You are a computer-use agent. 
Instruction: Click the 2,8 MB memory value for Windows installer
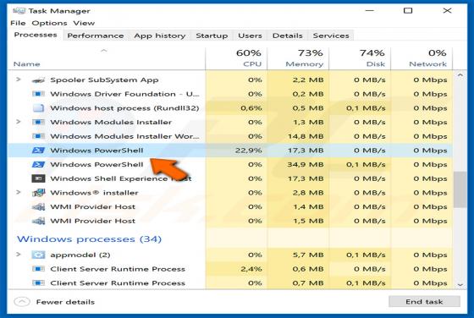click(308, 193)
